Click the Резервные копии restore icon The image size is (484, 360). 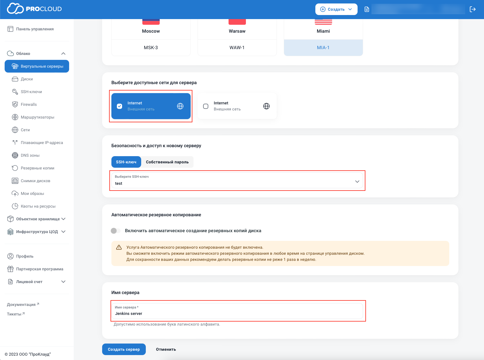15,168
